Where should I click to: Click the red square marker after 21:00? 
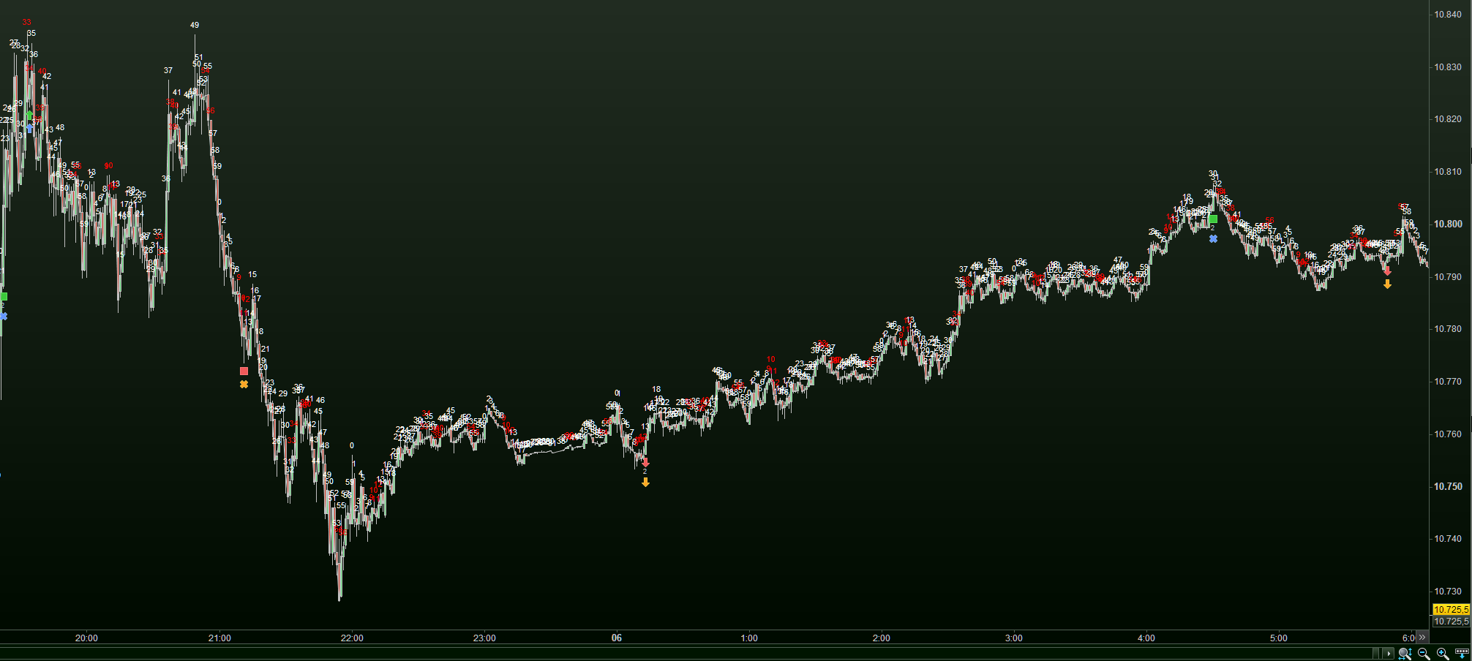(244, 371)
